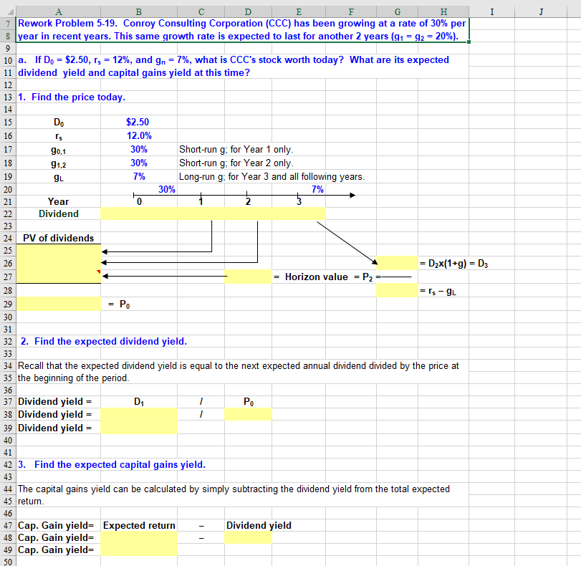Click the yellow Dividend row input cell
Viewport: 581px width, 566px height.
[x=213, y=214]
